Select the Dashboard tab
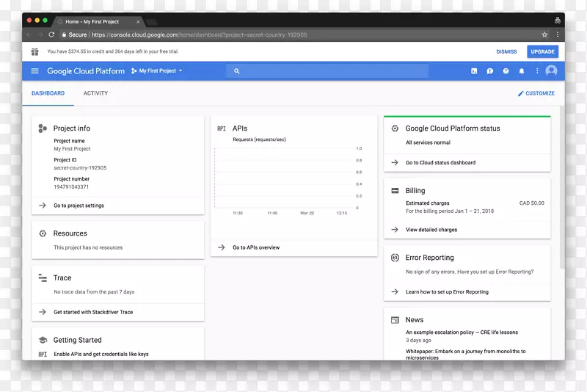The width and height of the screenshot is (587, 392). [x=48, y=93]
